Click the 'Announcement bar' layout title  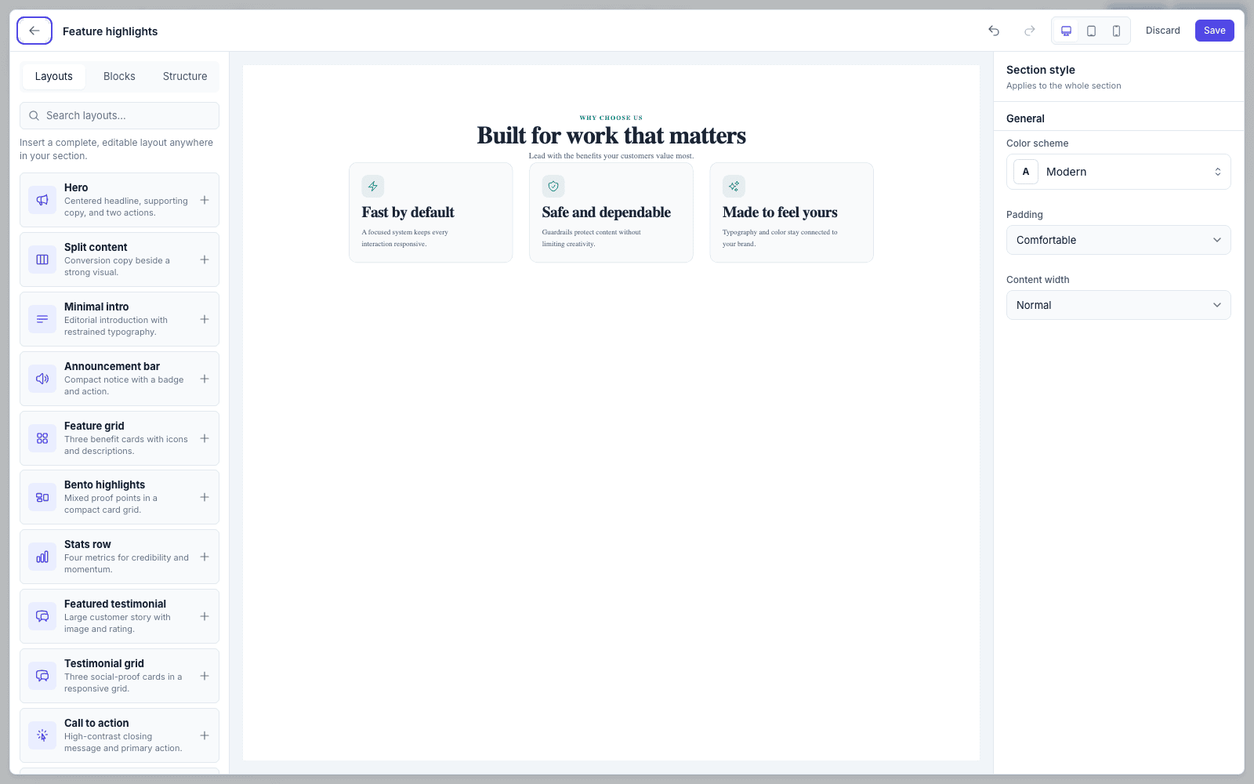click(x=112, y=366)
